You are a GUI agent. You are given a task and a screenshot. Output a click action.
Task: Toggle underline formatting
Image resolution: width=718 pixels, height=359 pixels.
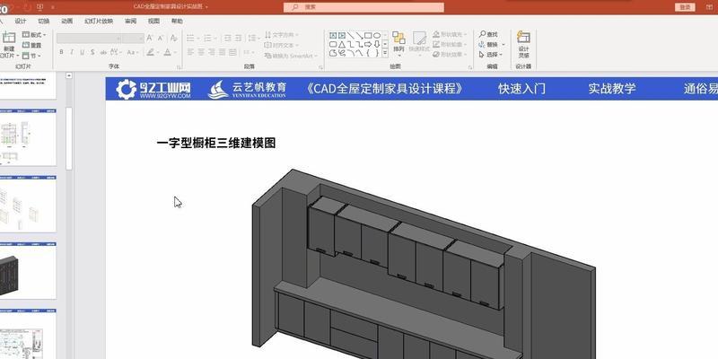point(82,52)
